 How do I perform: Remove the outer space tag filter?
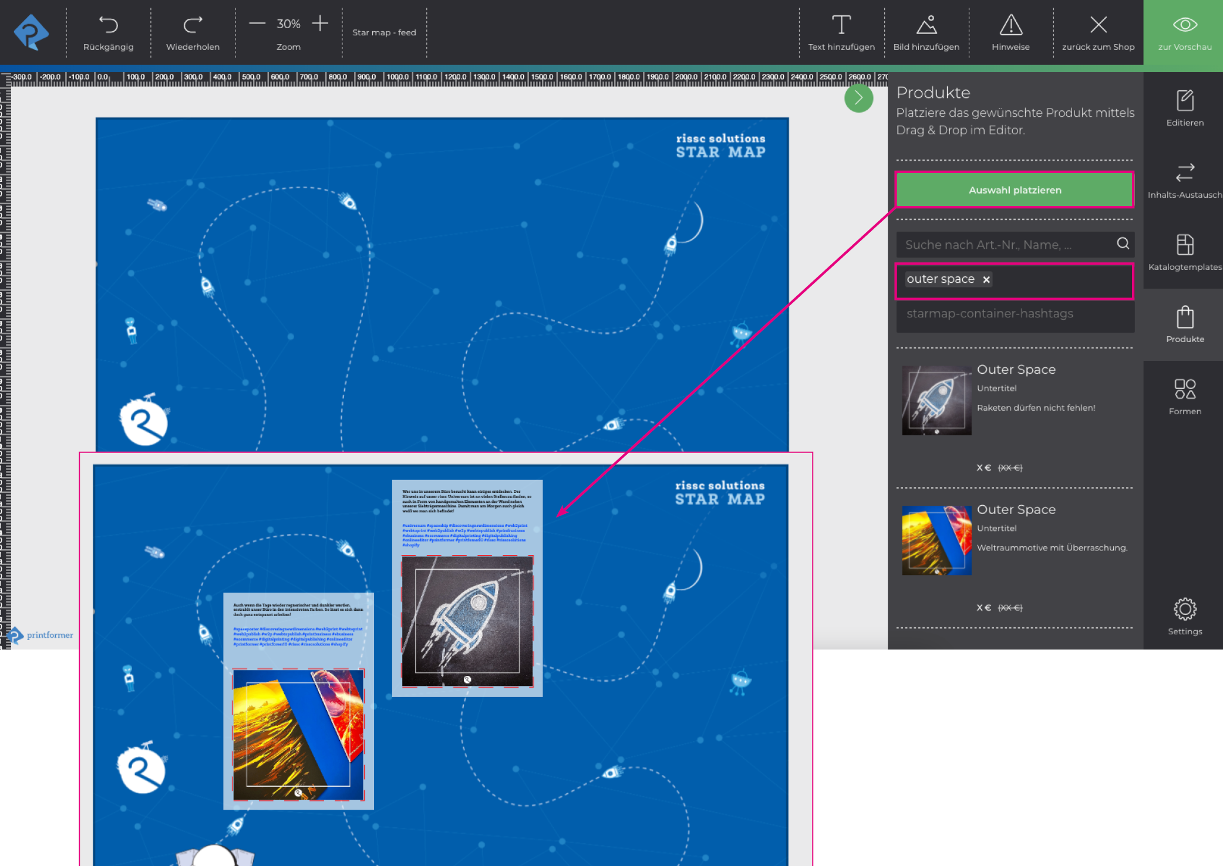[986, 280]
